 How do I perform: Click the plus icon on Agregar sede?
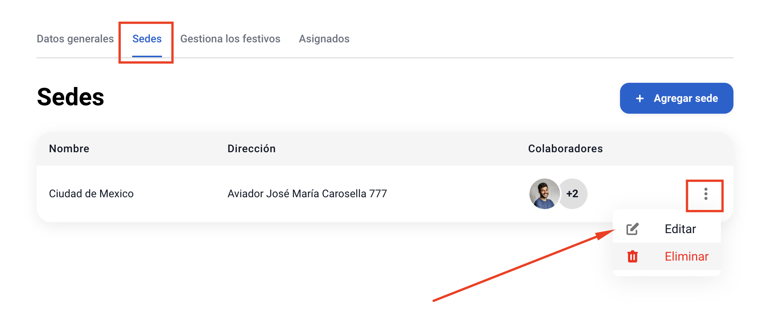[640, 98]
